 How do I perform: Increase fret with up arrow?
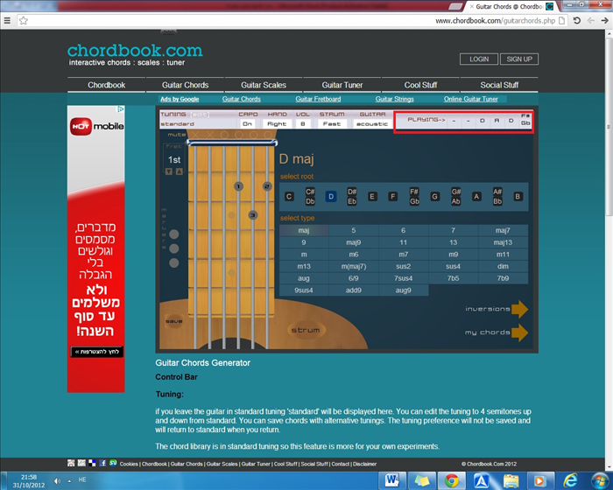pyautogui.click(x=179, y=171)
